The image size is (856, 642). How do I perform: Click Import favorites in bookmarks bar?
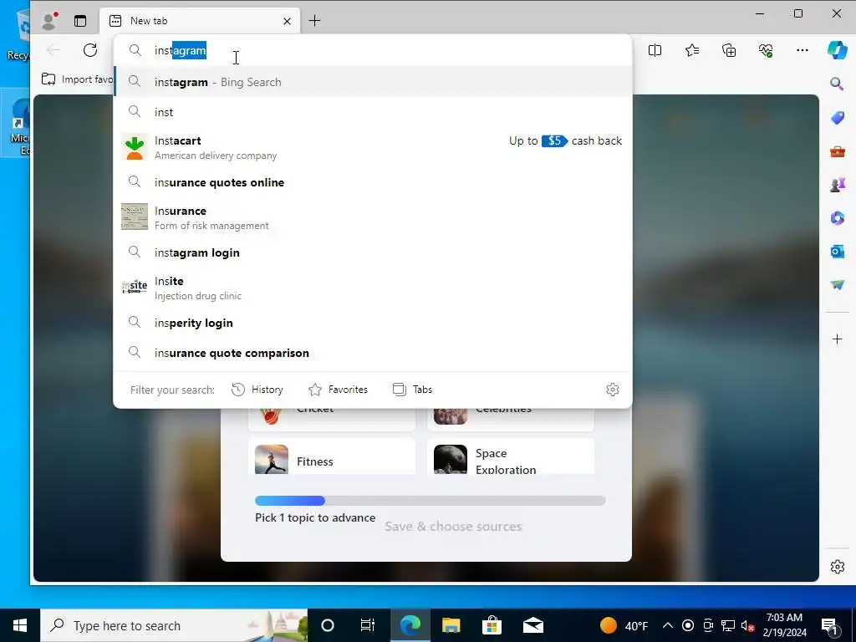pos(78,79)
